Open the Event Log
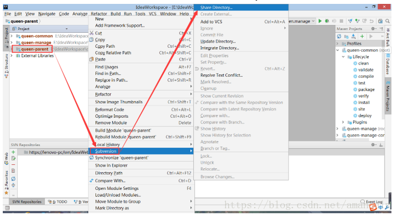This screenshot has height=216, width=397. tap(371, 202)
